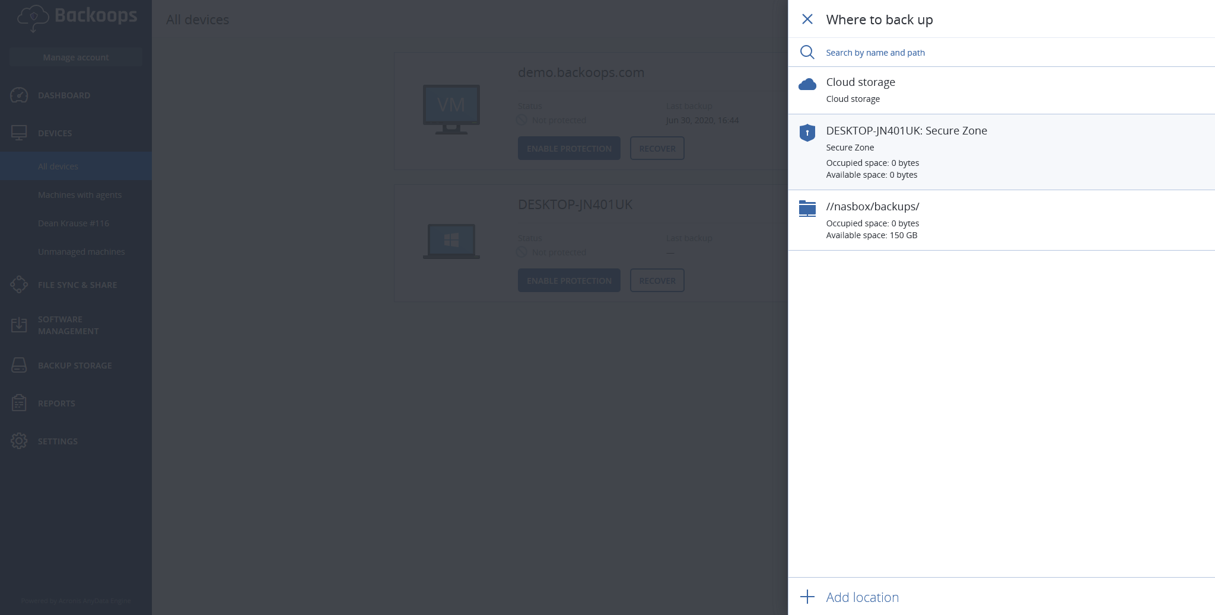Image resolution: width=1215 pixels, height=615 pixels.
Task: Enable protection for DESKTOP-JN401UK
Action: (569, 280)
